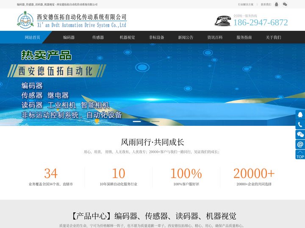The image size is (305, 228).
Task: Click the 100% customer rating statistic
Action: click(186, 173)
